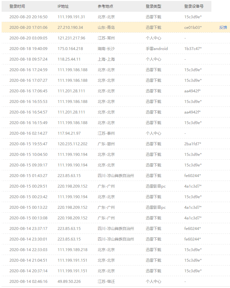
Task: Select device number 2ba1fd7*
Action: [x=193, y=144]
